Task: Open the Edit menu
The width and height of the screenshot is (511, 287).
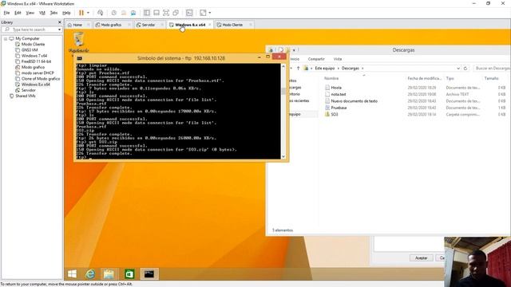Action: click(18, 13)
